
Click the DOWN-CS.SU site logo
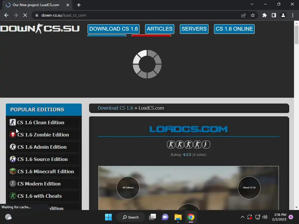(40, 29)
